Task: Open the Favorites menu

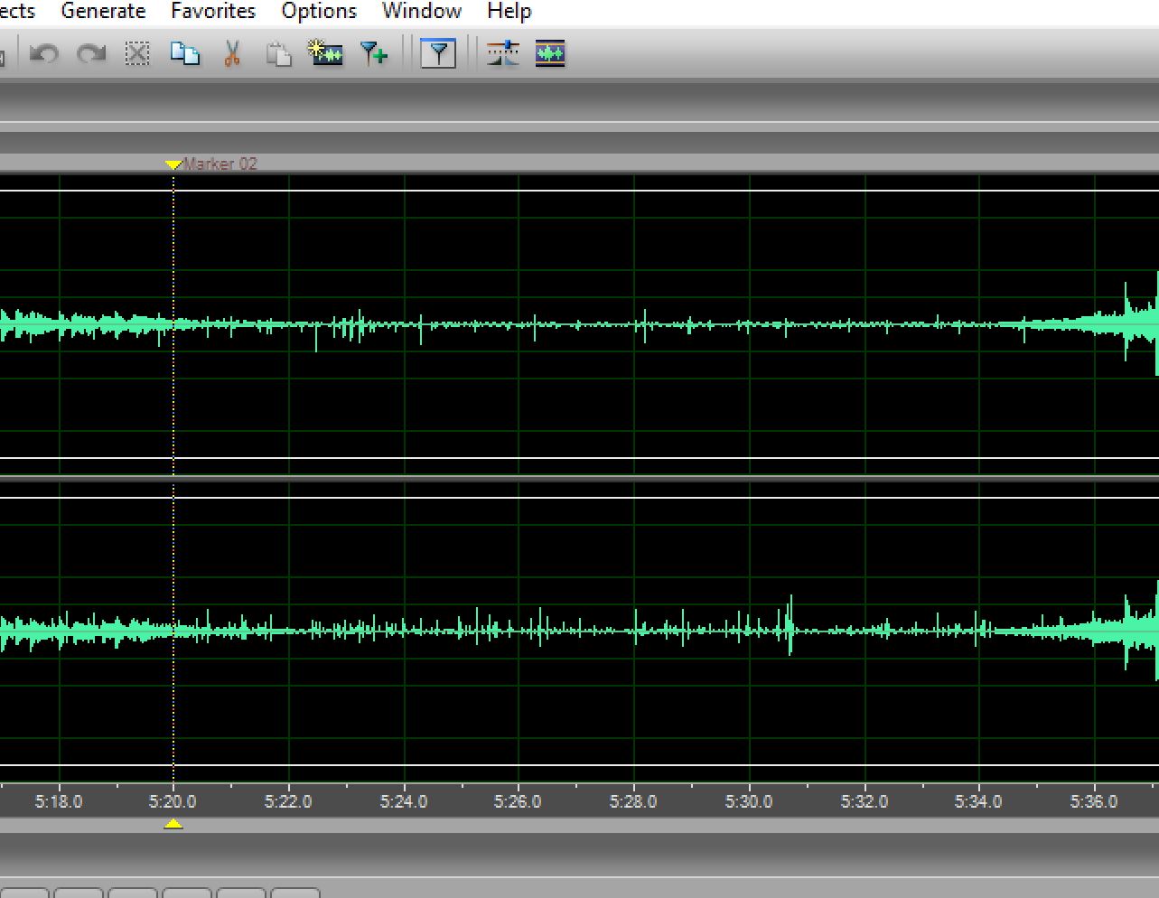Action: coord(213,12)
